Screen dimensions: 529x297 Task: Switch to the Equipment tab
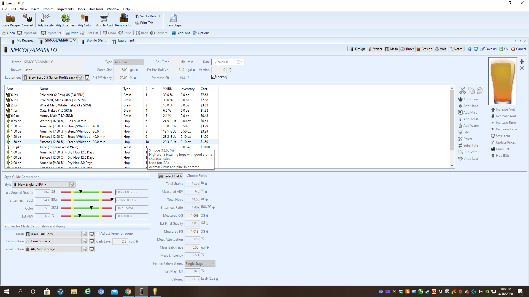pos(123,41)
